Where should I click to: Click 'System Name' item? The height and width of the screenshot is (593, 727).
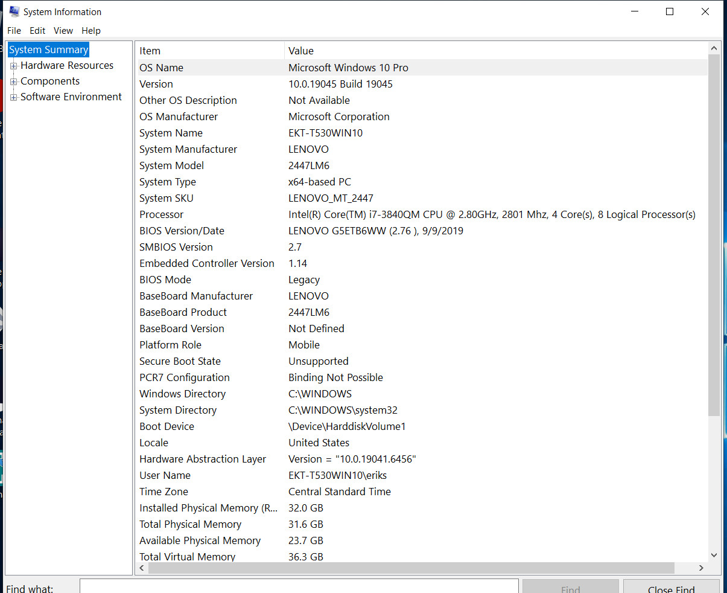171,133
